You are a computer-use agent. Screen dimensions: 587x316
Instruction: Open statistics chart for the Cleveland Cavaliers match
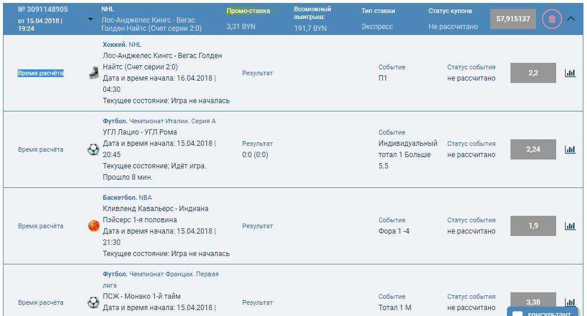(570, 226)
